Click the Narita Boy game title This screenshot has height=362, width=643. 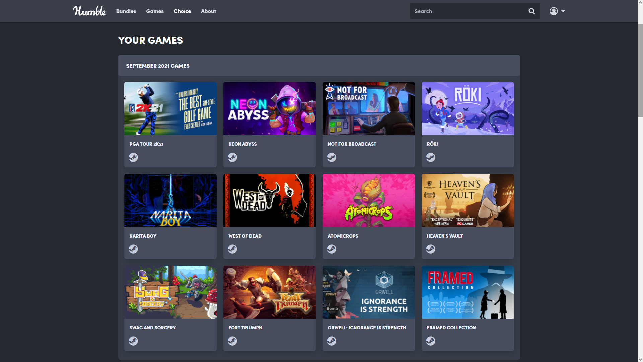pos(143,236)
